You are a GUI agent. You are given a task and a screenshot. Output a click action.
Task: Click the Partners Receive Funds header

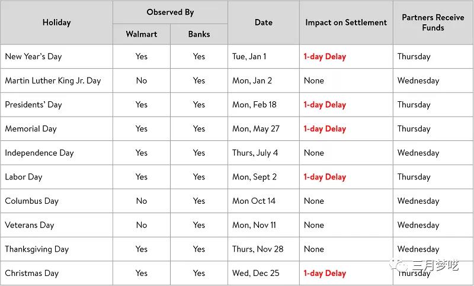click(x=433, y=23)
